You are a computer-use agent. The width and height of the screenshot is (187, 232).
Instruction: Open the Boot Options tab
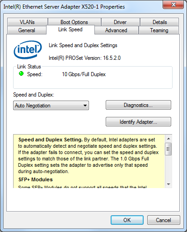pyautogui.click(x=75, y=22)
